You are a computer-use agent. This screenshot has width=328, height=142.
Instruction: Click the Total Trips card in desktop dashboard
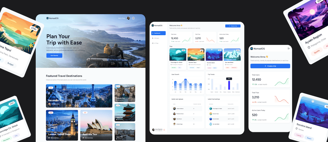pos(205,38)
